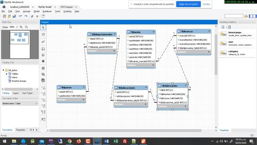Image resolution: width=257 pixels, height=145 pixels.
Task: Expand the Tables tree node
Action: (7, 74)
